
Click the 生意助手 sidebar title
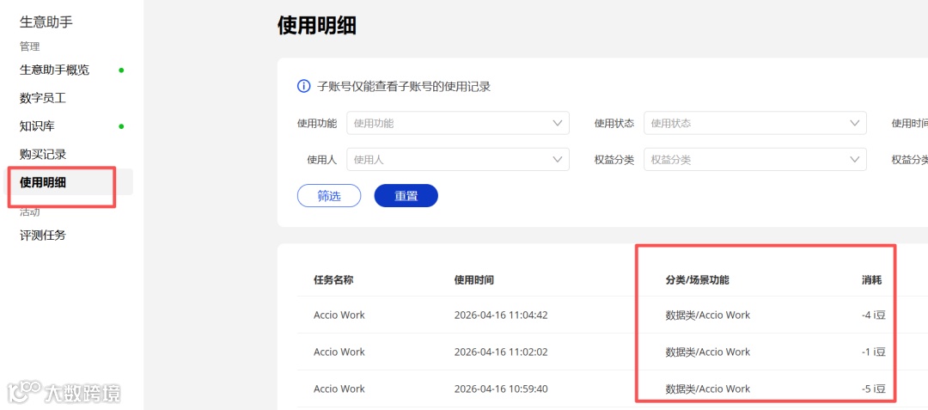(46, 22)
